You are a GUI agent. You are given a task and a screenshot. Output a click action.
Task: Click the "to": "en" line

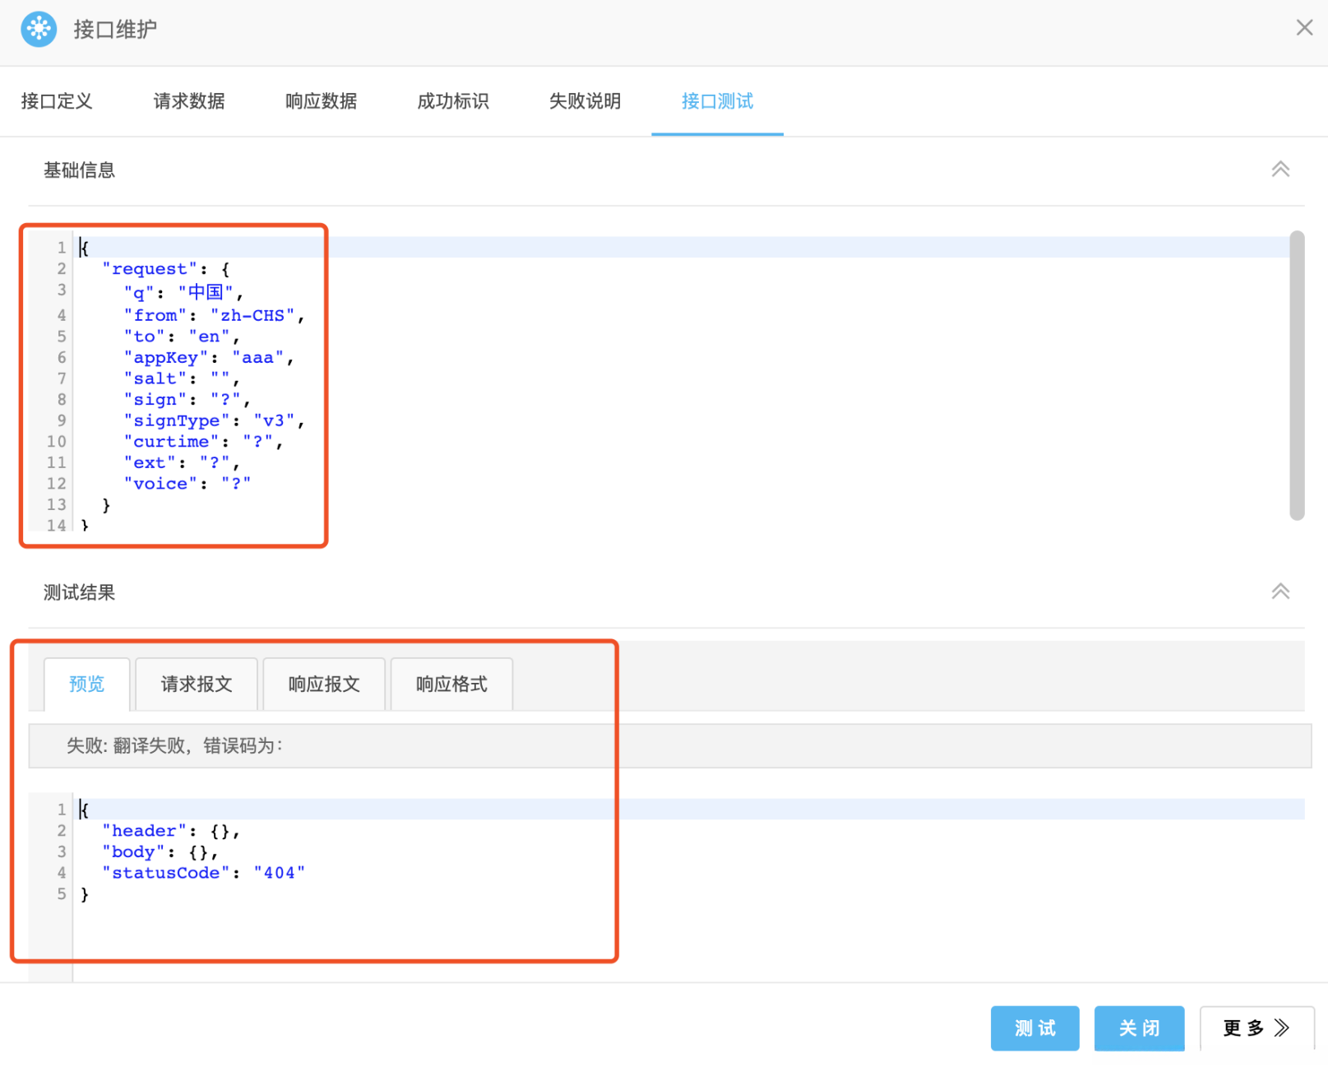click(181, 336)
